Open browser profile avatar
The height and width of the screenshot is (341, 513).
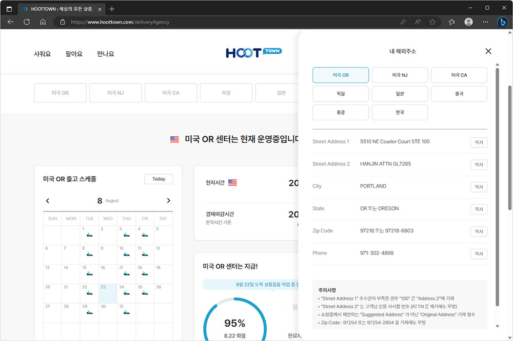pos(468,22)
